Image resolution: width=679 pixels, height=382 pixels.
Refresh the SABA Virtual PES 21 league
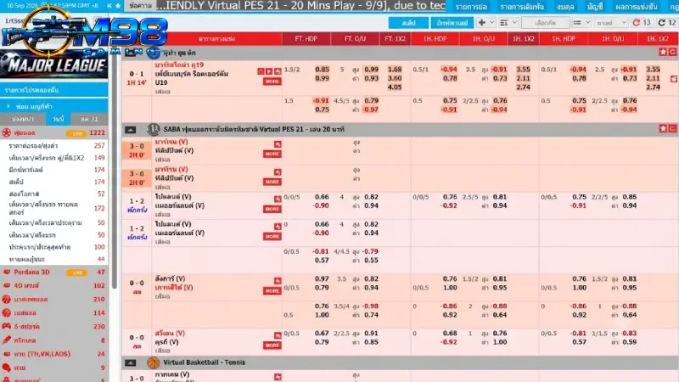click(672, 129)
